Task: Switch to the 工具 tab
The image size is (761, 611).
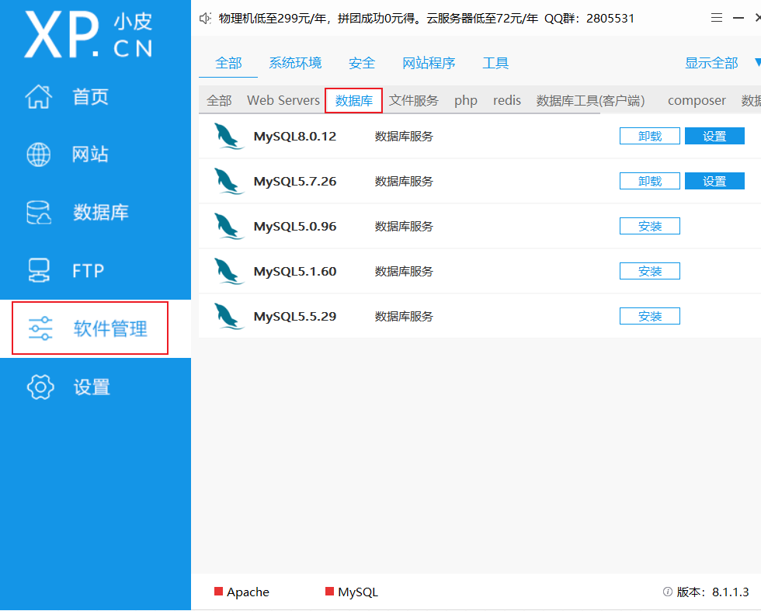Action: pyautogui.click(x=495, y=63)
